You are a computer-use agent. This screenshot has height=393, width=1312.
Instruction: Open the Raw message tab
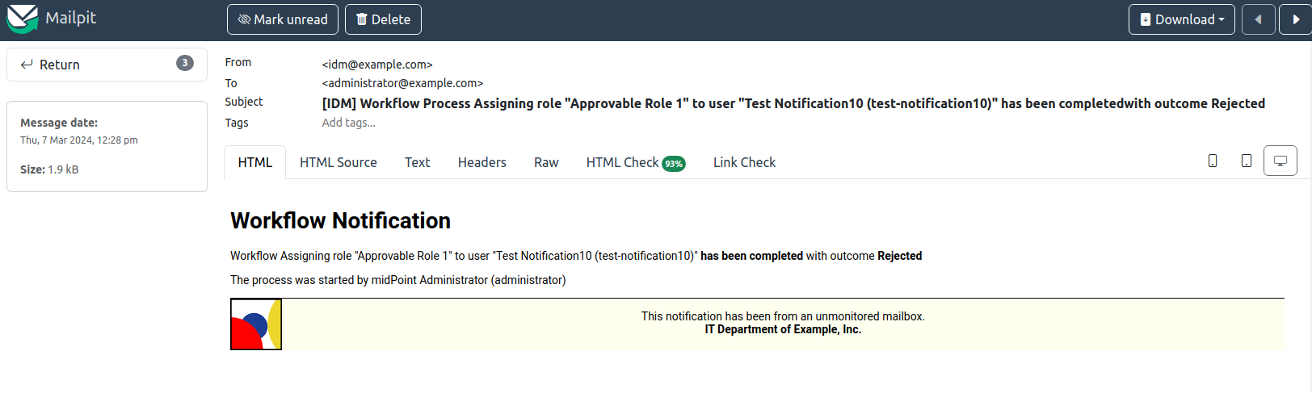click(546, 162)
